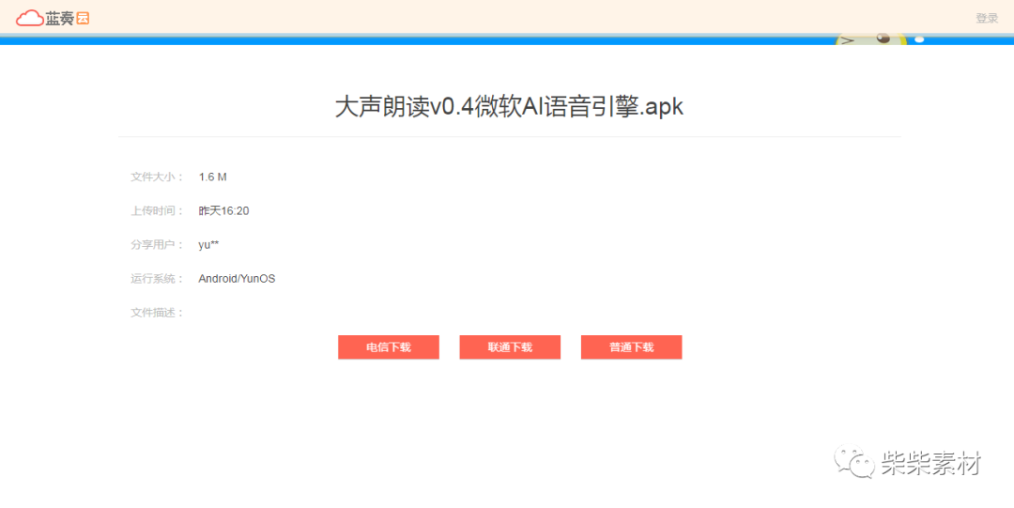Click the 联通下载 download button
This screenshot has height=508, width=1014.
(x=510, y=347)
